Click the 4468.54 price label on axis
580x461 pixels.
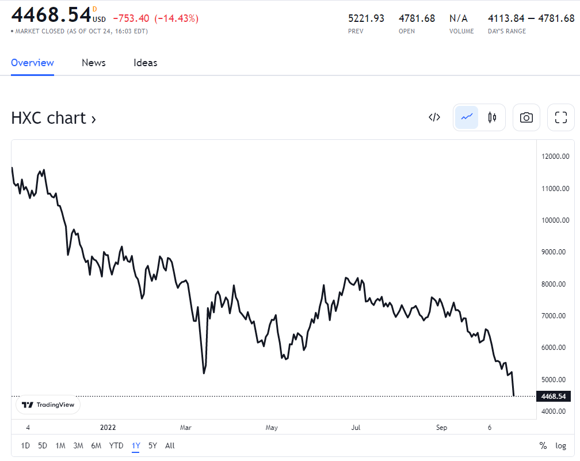(554, 396)
